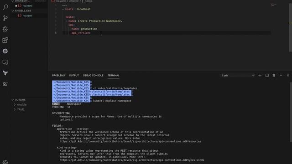Click 'KIND:' highlighted text in terminal
292x164 pixels.
coord(56,104)
